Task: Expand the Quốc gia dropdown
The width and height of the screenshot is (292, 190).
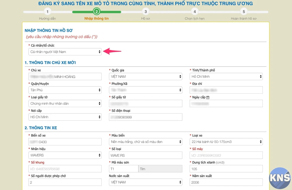Action: click(145, 77)
